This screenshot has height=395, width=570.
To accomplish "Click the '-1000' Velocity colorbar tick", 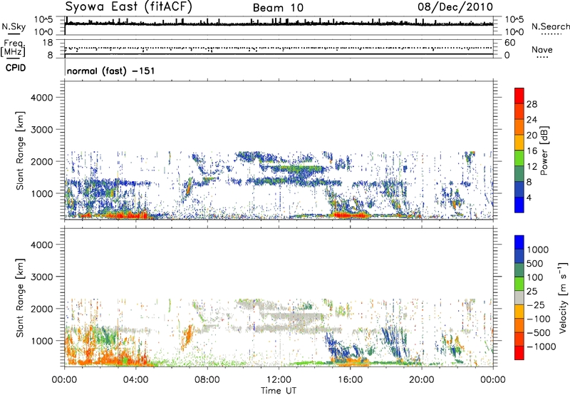I will coord(541,347).
